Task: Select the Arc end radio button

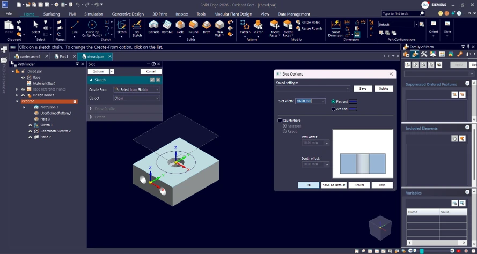Action: [333, 109]
